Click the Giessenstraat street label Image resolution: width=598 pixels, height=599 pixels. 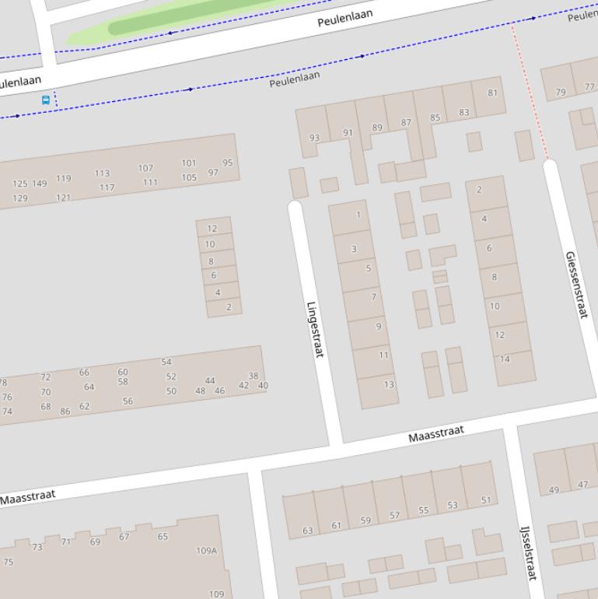tap(576, 284)
